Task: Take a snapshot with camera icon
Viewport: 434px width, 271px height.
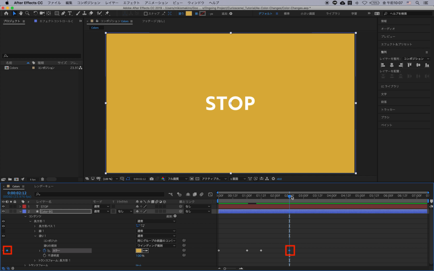Action: tap(152, 179)
